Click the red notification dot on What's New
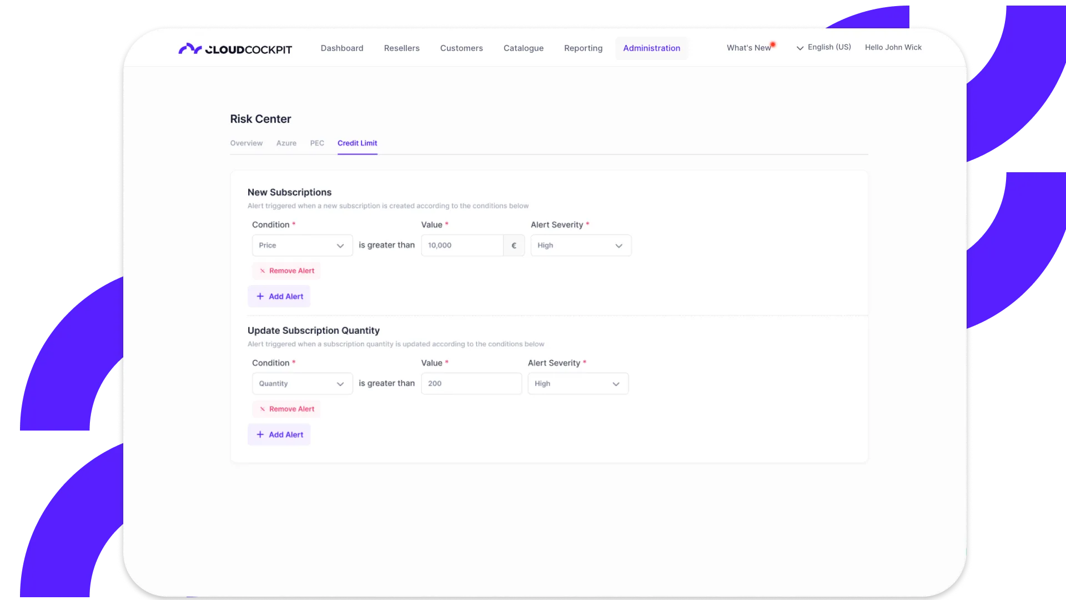Viewport: 1066px width, 600px height. pos(773,44)
